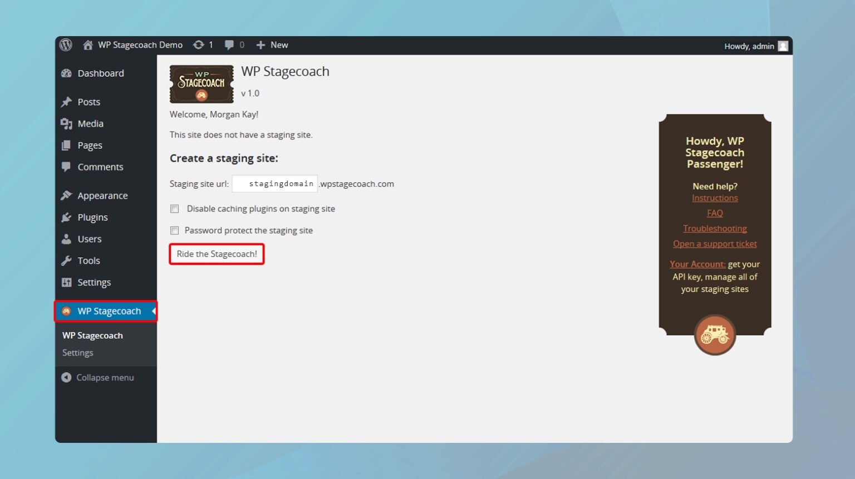Click the Plugins plug icon
Image resolution: width=855 pixels, height=479 pixels.
tap(66, 217)
